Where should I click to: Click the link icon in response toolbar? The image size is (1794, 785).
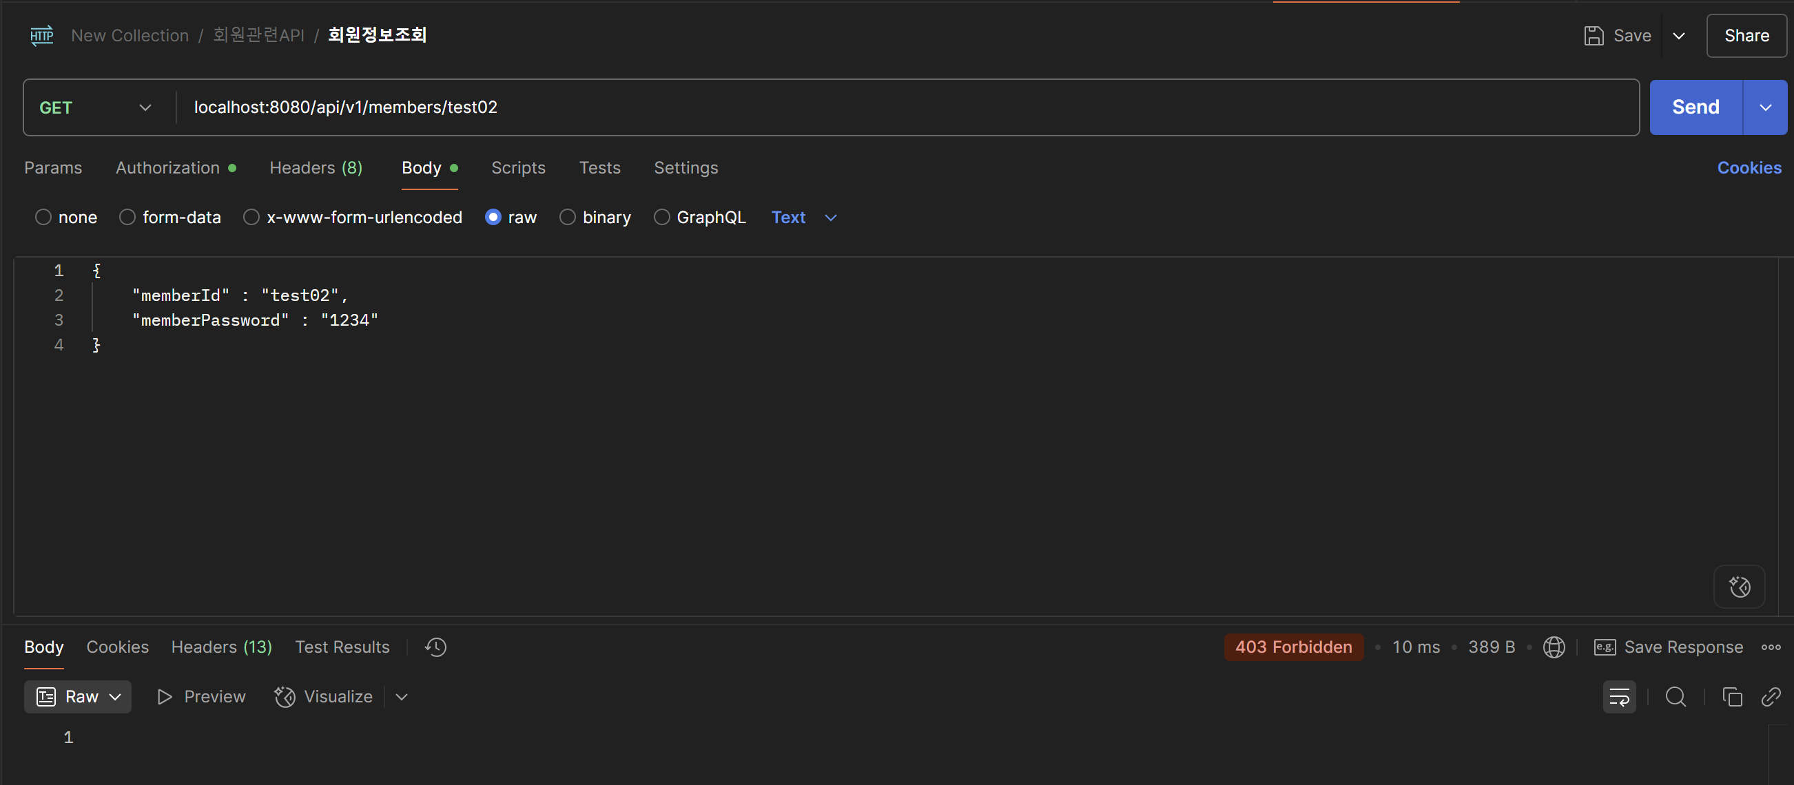coord(1771,697)
